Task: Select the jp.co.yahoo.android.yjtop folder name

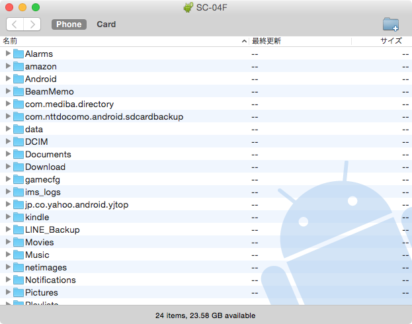Action: point(77,205)
